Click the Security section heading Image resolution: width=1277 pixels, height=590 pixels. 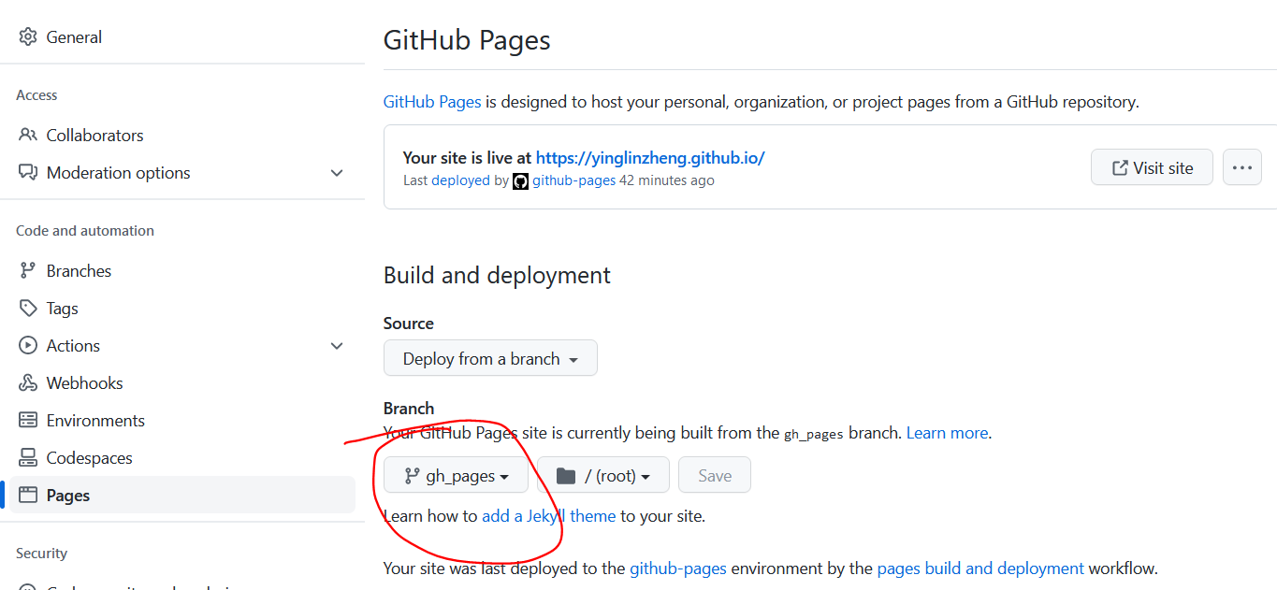pyautogui.click(x=42, y=554)
